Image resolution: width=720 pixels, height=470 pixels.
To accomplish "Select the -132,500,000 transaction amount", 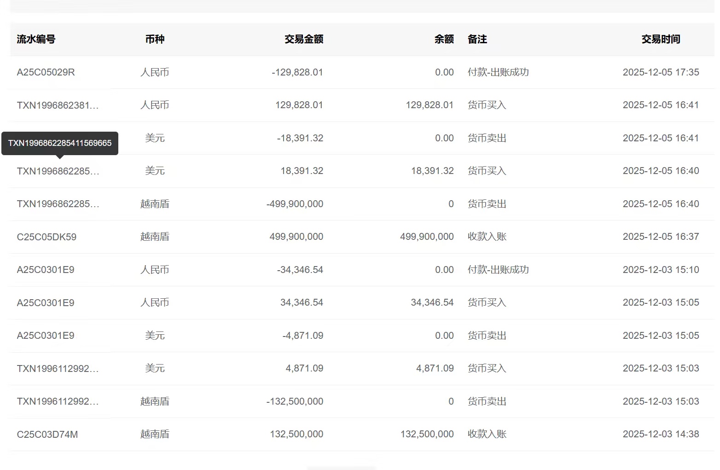I will [x=295, y=401].
